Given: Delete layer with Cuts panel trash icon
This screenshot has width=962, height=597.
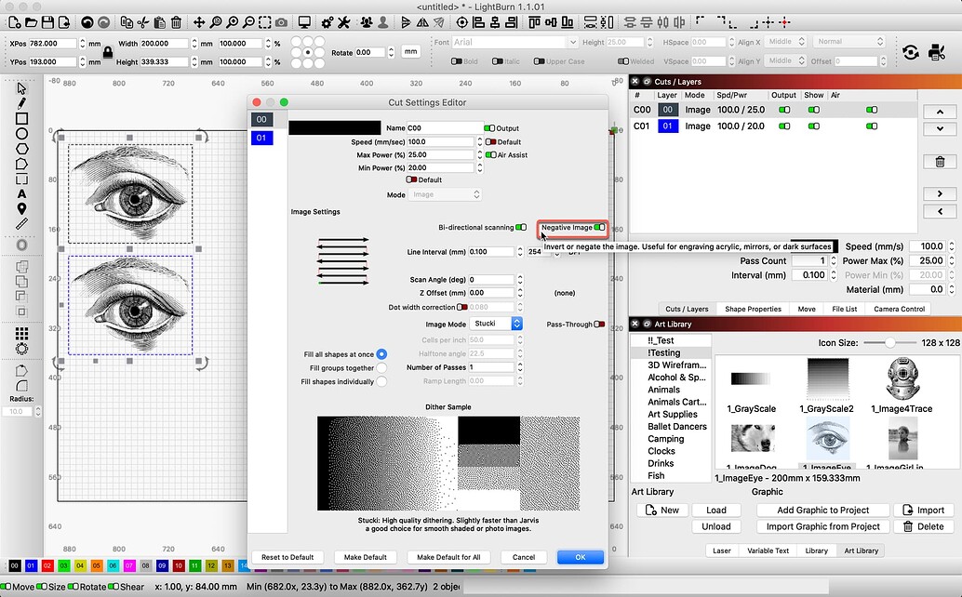Looking at the screenshot, I should [x=940, y=162].
